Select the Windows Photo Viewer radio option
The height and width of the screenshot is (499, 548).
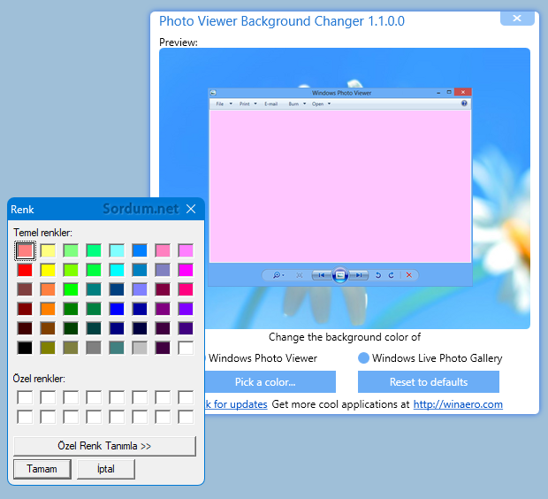pos(263,358)
